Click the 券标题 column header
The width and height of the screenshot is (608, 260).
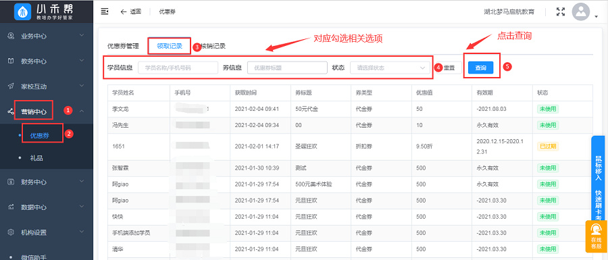[x=303, y=93]
